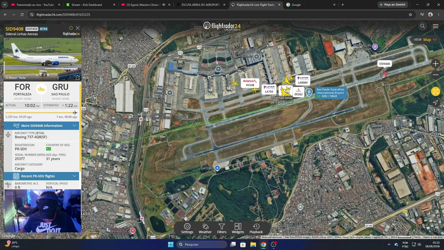The width and height of the screenshot is (444, 250).
Task: Open the Chrome tab search dropdown
Action: 5,5
